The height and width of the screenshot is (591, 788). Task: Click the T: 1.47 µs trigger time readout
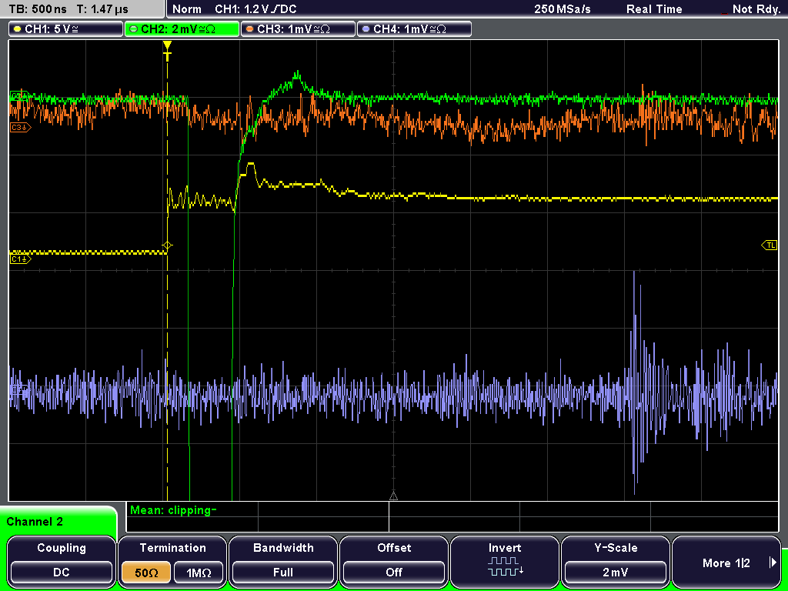click(x=103, y=9)
